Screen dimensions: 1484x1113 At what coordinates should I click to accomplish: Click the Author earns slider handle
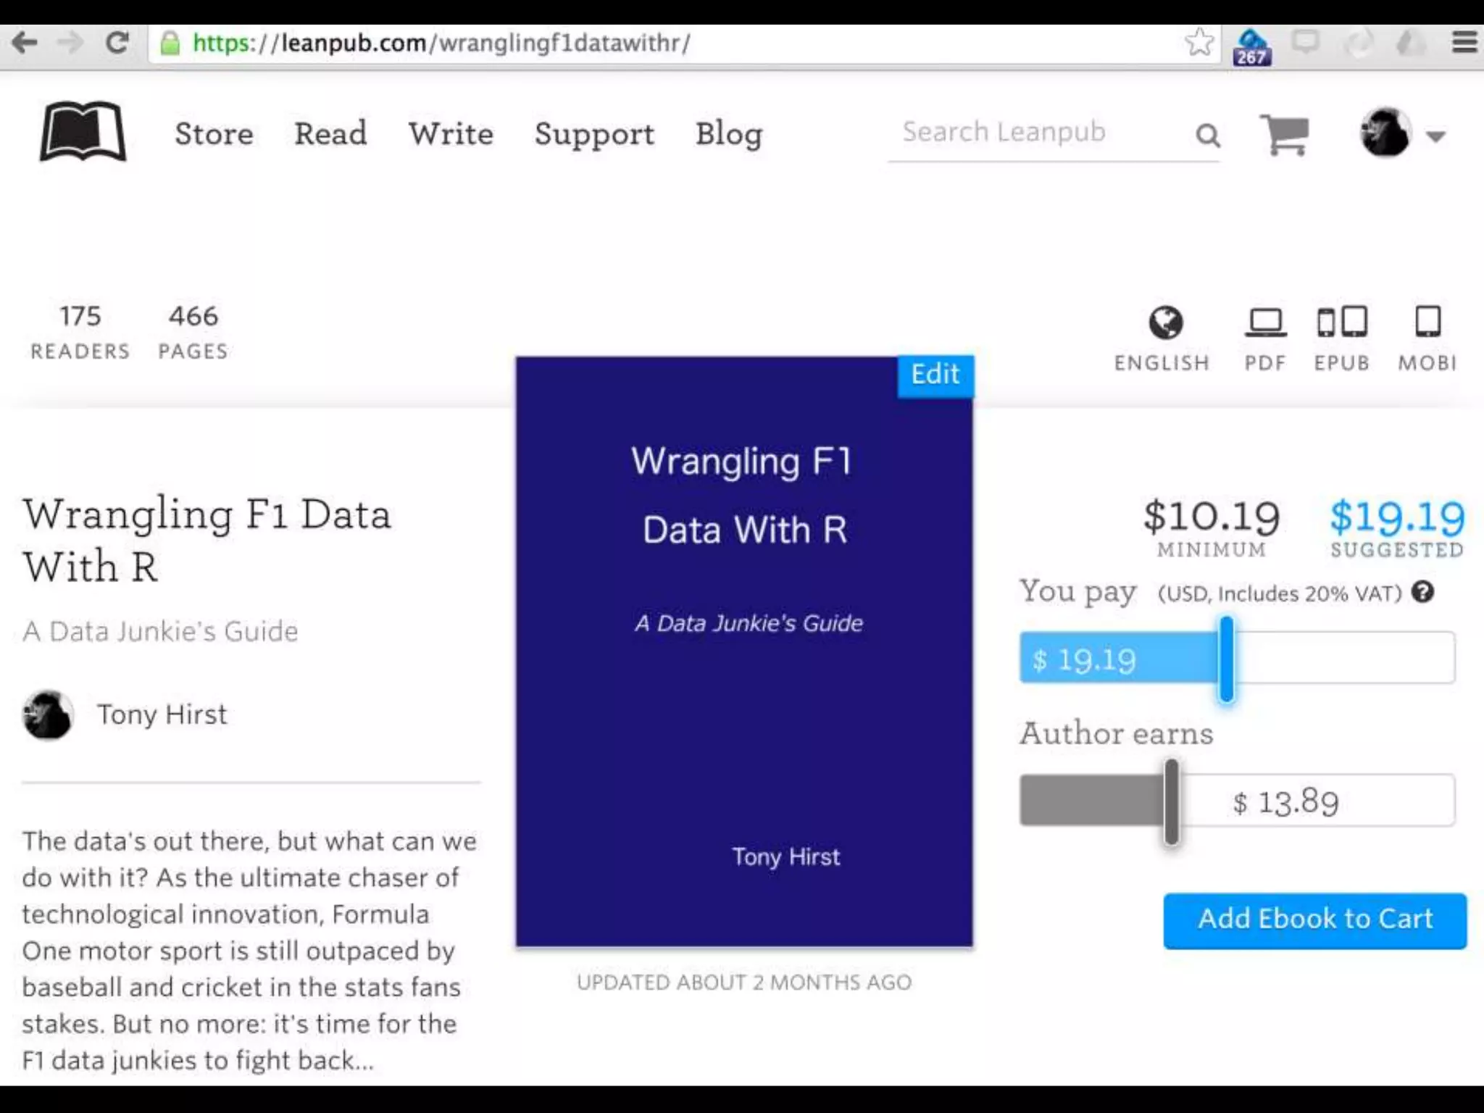pyautogui.click(x=1171, y=801)
